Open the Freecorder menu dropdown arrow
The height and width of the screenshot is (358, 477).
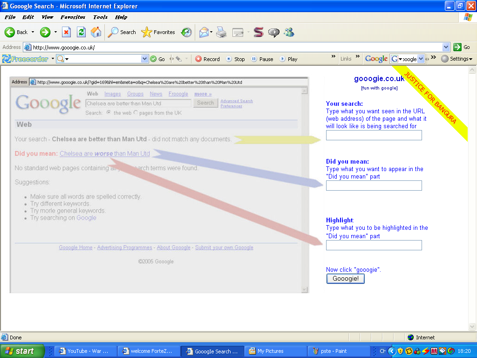tap(53, 58)
